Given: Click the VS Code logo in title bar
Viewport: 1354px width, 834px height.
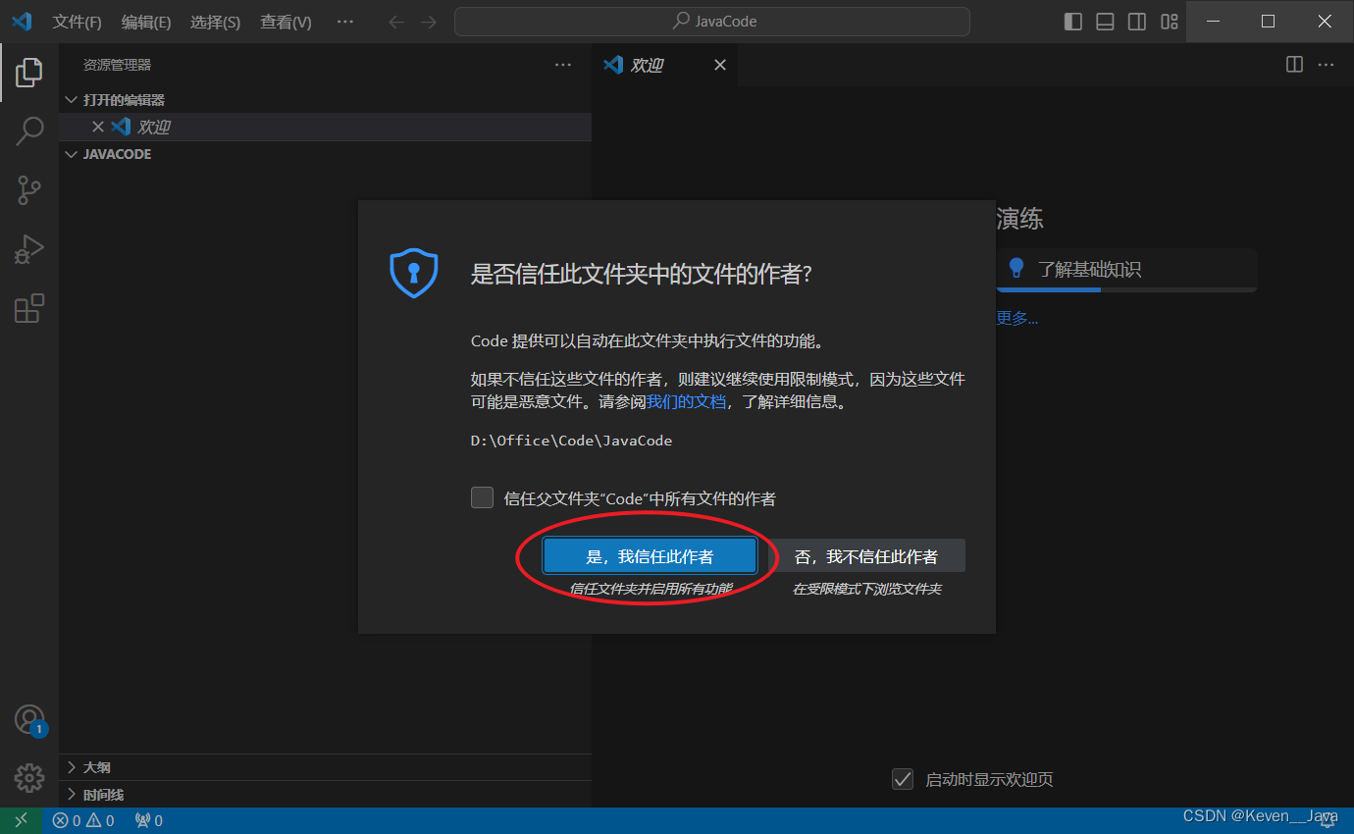Looking at the screenshot, I should tap(22, 22).
